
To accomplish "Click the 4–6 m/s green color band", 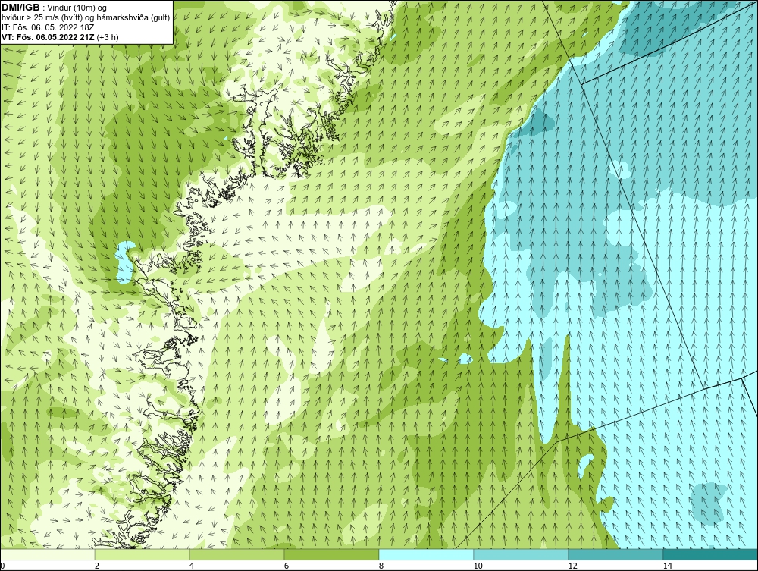I will point(236,554).
